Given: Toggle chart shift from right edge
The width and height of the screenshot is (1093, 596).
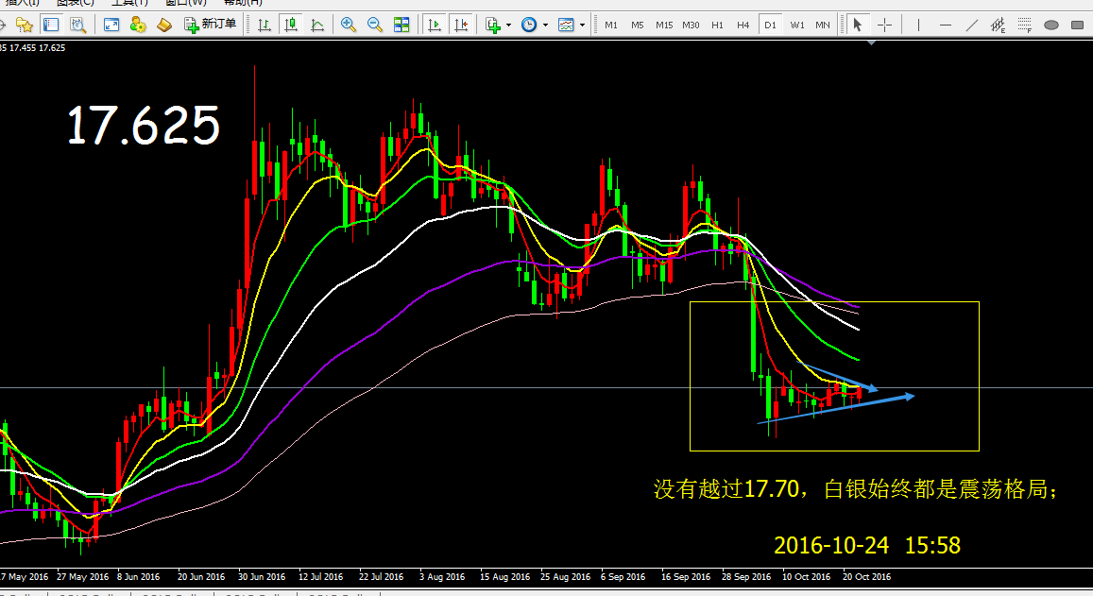Looking at the screenshot, I should coord(461,26).
